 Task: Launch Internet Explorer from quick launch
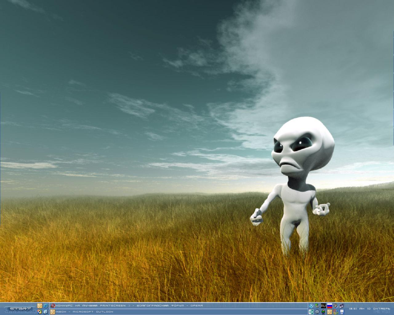[x=46, y=305]
